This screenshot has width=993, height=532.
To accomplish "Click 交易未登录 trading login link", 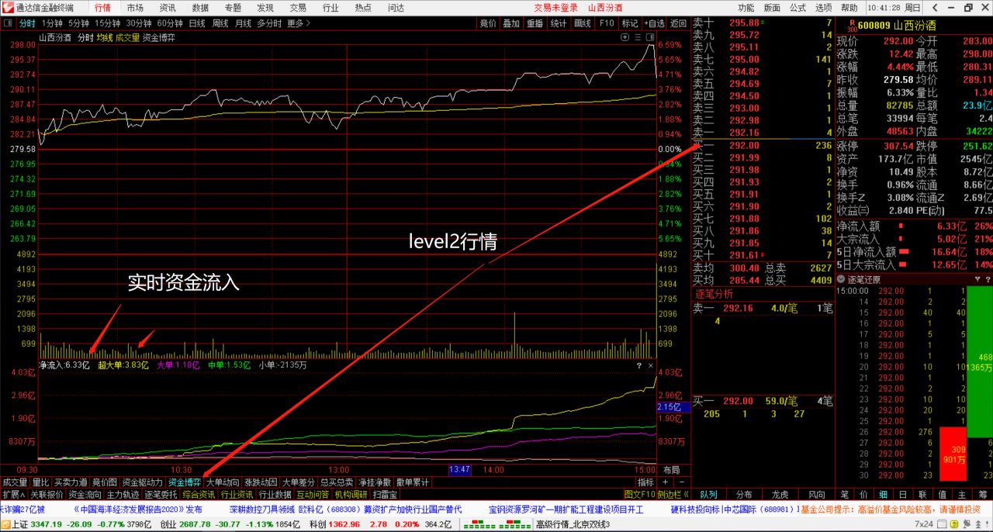I will pos(555,7).
